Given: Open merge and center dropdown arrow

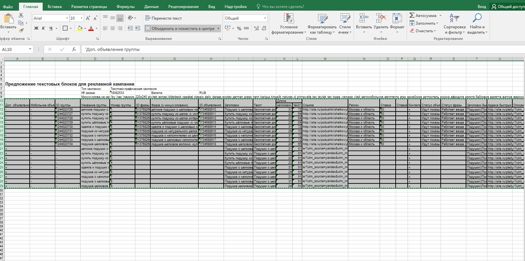Looking at the screenshot, I should point(219,29).
